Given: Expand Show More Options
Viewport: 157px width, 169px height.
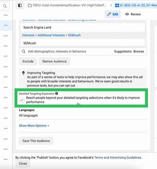Looking at the screenshot, I should 34,125.
